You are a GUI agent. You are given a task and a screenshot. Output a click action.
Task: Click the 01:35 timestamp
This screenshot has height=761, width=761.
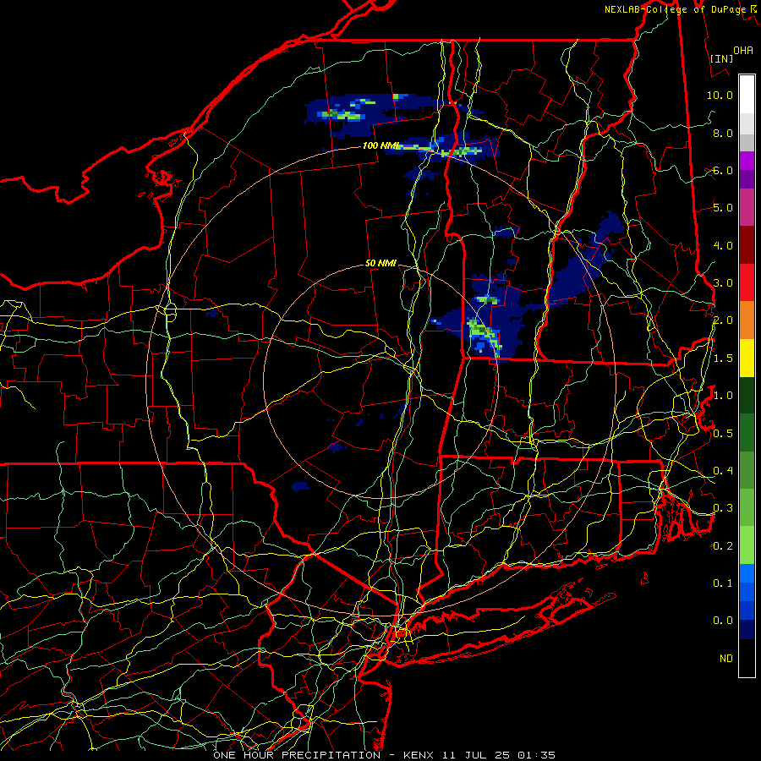[536, 755]
